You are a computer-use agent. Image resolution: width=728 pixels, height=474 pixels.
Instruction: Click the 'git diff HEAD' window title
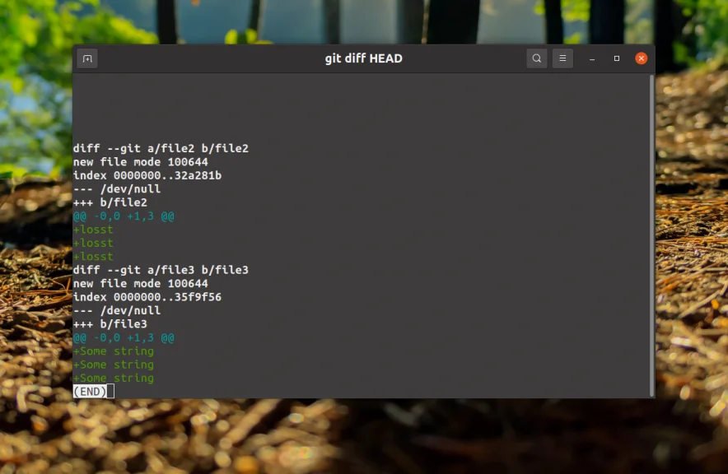(x=363, y=58)
